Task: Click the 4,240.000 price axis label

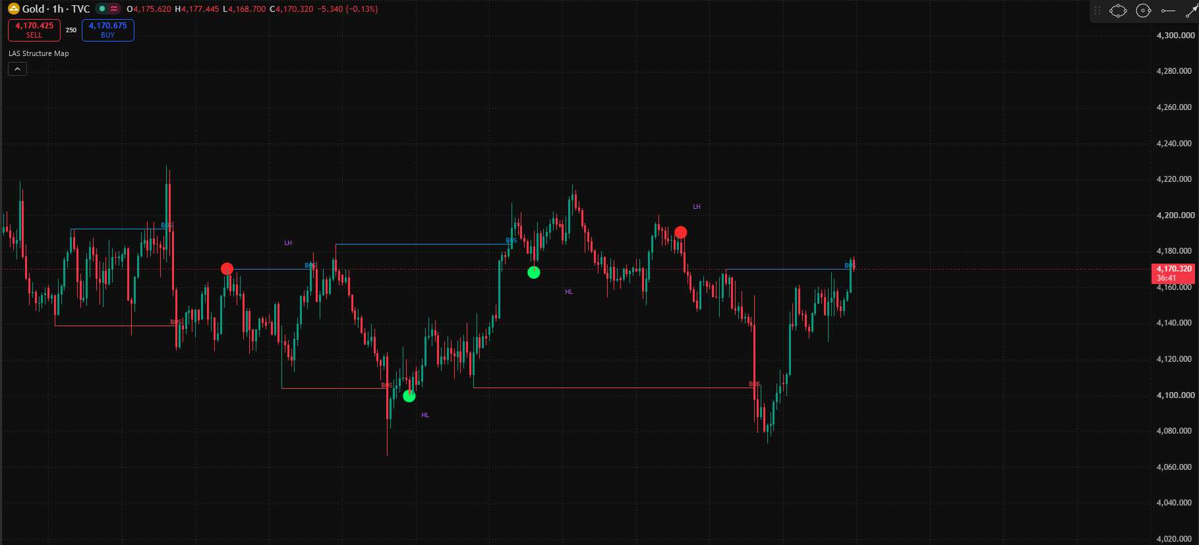Action: [1175, 143]
